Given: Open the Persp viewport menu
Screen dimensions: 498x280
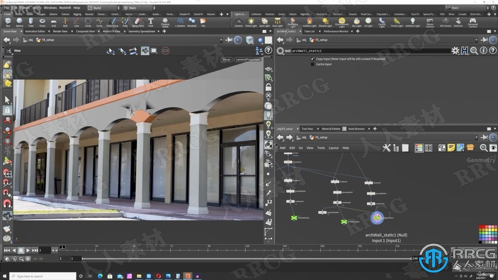Looking at the screenshot, I should (x=227, y=59).
